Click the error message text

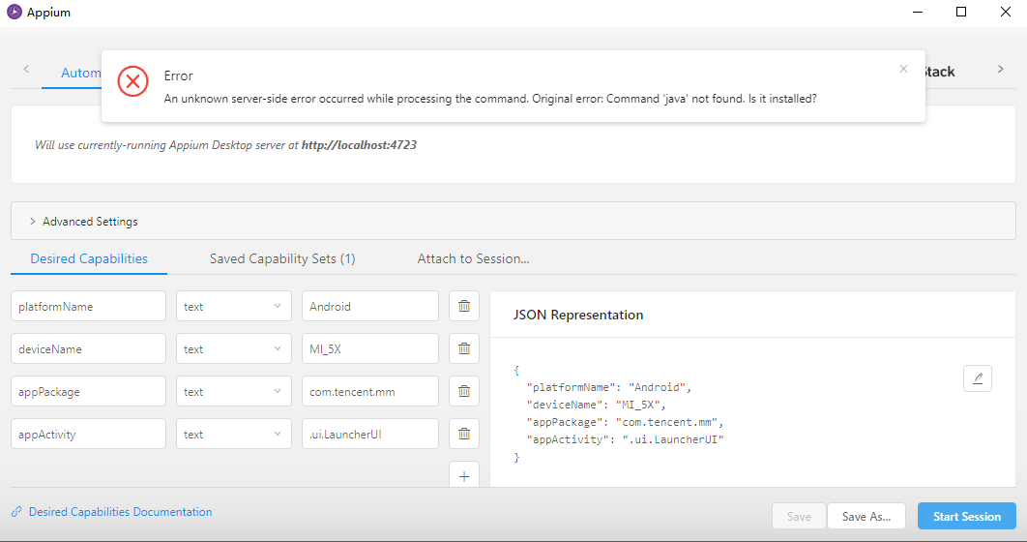pyautogui.click(x=490, y=99)
